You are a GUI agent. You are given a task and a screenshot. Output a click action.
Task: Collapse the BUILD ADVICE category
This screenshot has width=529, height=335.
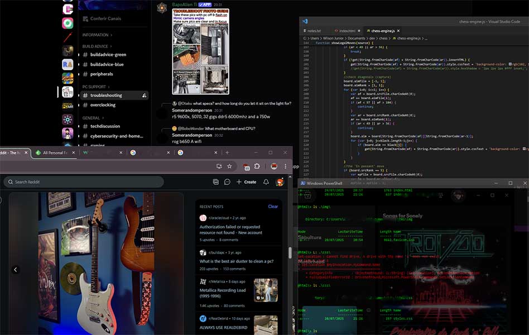[97, 46]
